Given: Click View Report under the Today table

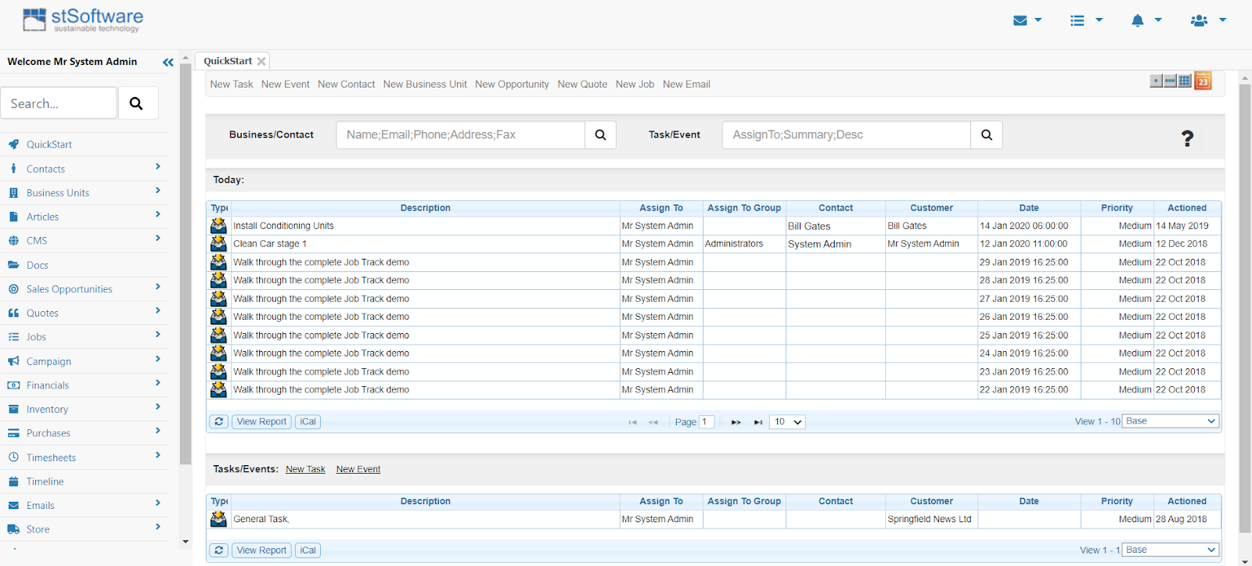Looking at the screenshot, I should pyautogui.click(x=261, y=421).
